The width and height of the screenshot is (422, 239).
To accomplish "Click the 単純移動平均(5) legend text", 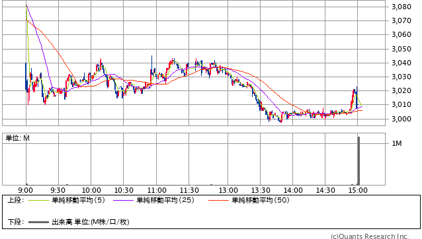I will click(x=78, y=200).
